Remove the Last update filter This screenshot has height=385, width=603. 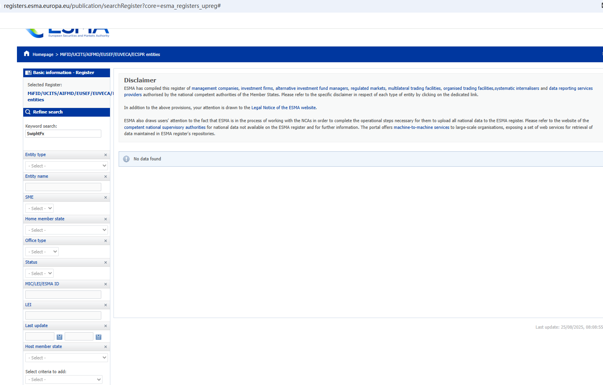coord(106,326)
